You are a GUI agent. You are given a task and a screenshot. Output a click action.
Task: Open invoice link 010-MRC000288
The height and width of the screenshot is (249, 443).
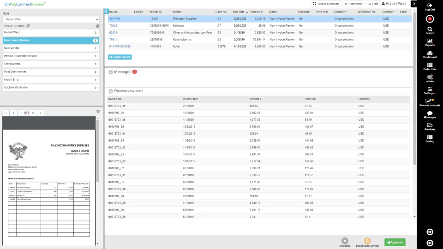(x=120, y=47)
